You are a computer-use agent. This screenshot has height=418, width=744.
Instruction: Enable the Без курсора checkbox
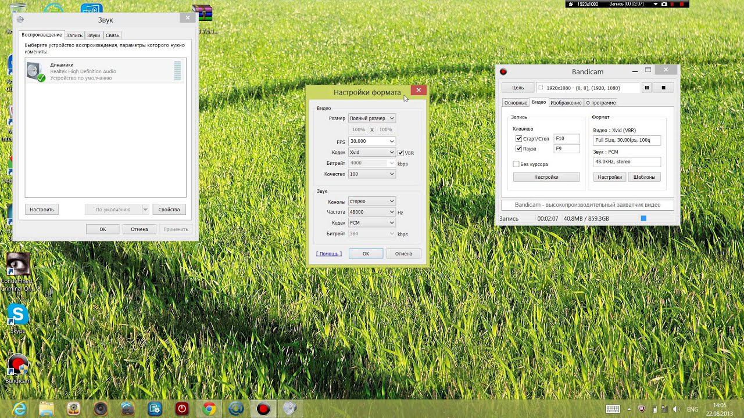[x=516, y=164]
